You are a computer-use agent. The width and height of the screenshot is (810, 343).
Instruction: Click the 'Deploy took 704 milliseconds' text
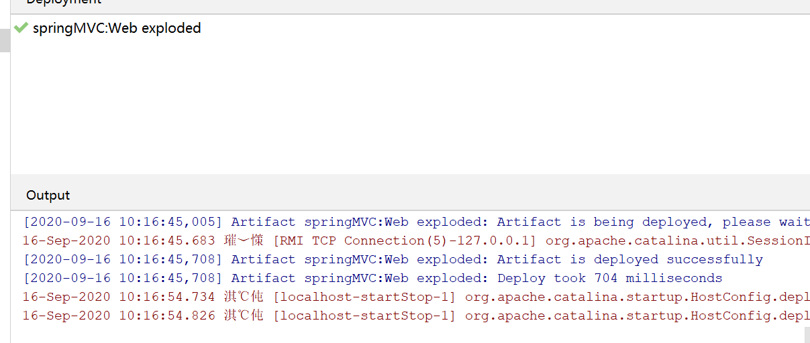609,278
